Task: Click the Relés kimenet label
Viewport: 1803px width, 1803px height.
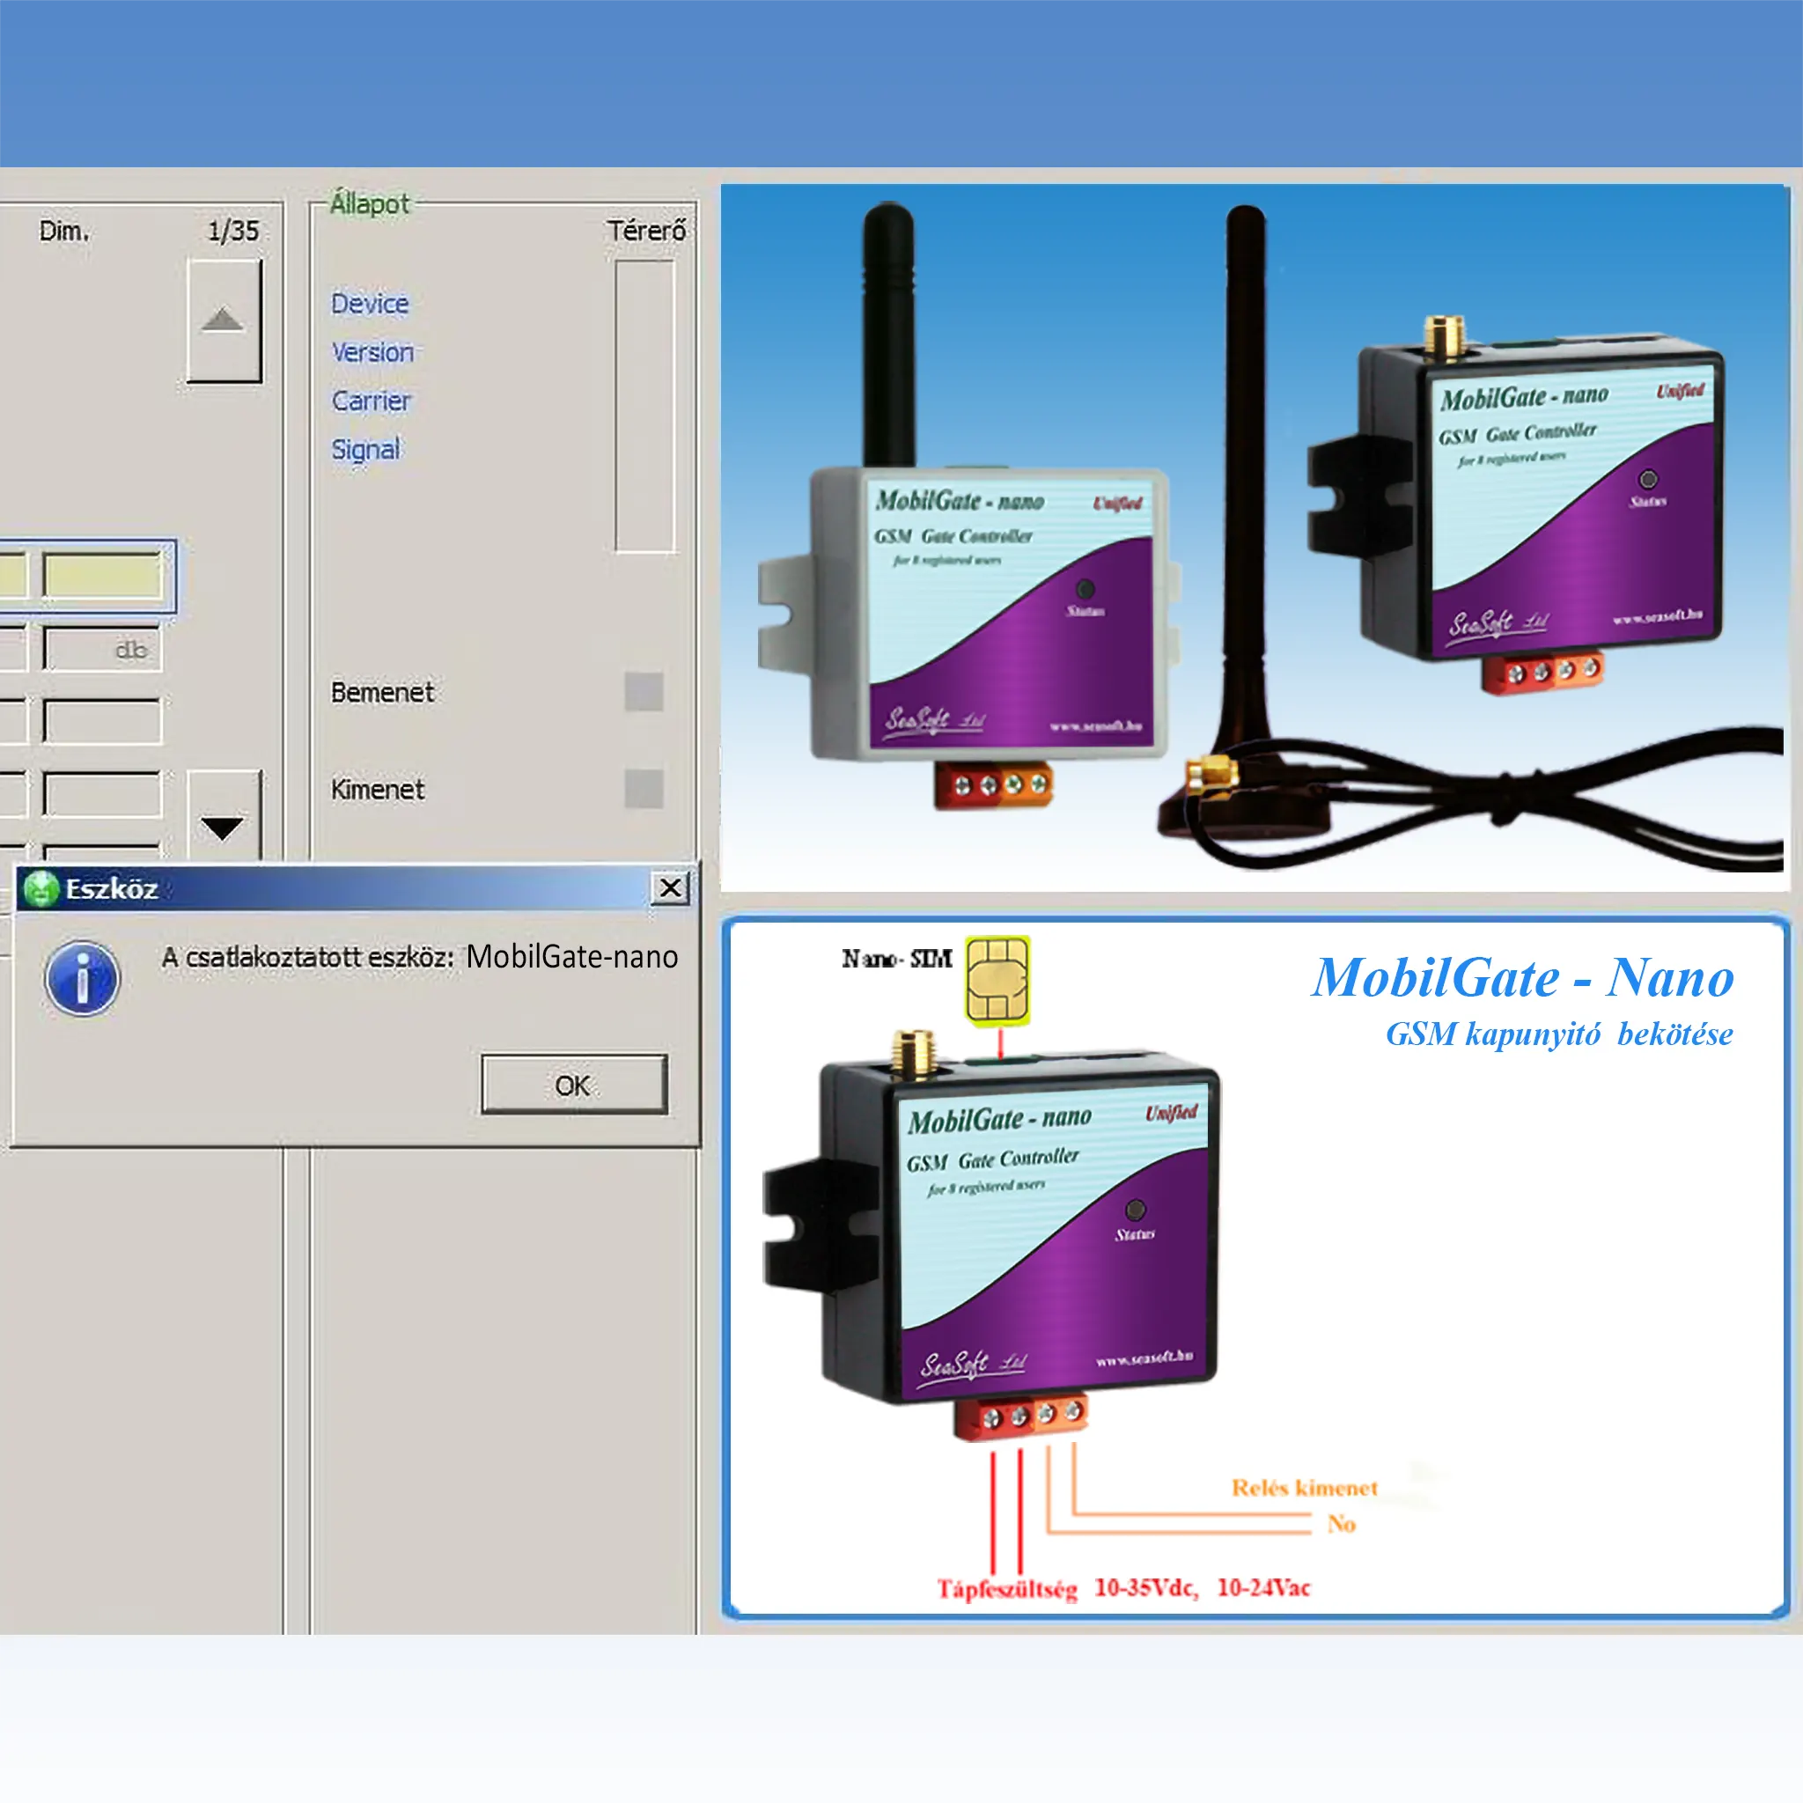Action: 1305,1488
